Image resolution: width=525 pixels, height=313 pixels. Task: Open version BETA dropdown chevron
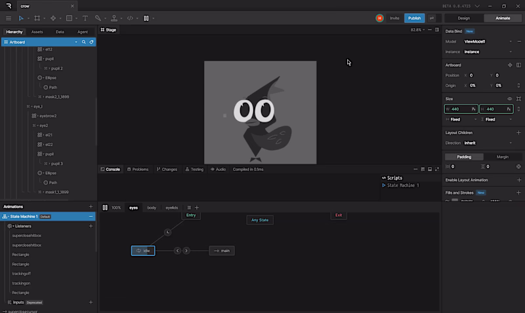[x=477, y=6]
